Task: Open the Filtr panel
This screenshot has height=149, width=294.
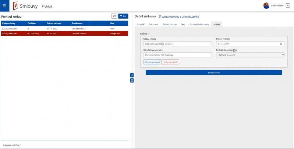Action: pos(123,16)
